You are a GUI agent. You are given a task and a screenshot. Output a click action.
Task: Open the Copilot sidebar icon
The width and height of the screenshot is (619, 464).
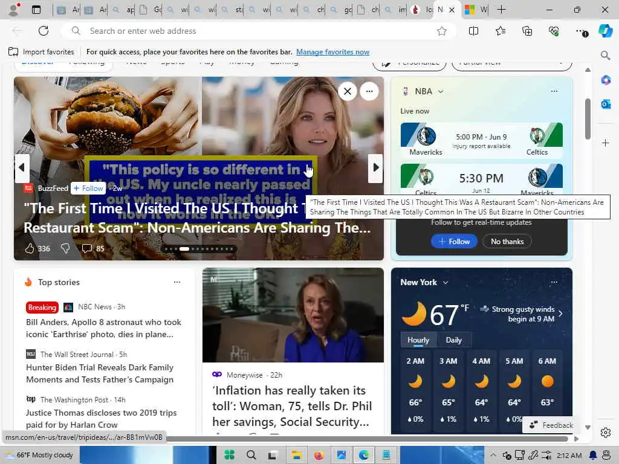605,31
